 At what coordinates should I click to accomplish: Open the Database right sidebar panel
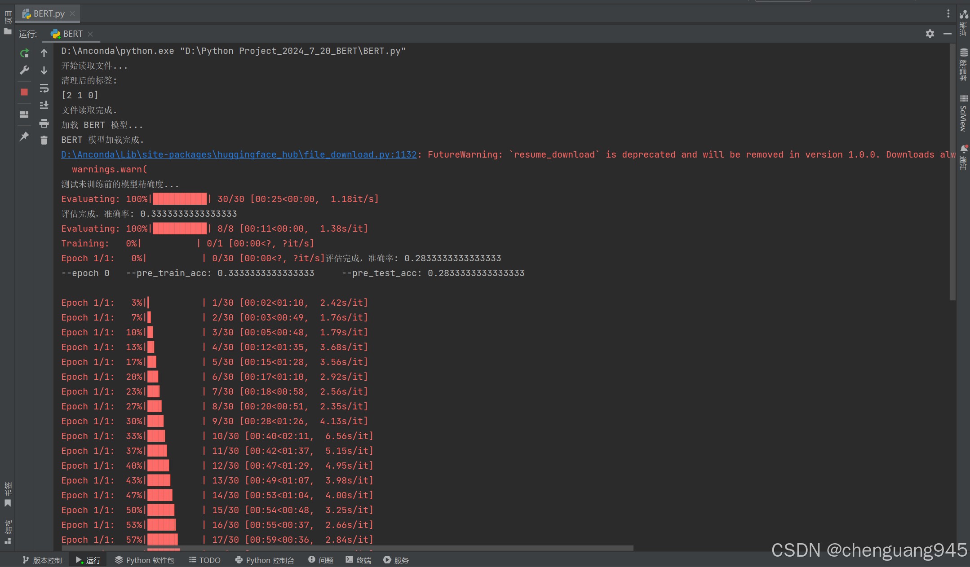click(963, 64)
